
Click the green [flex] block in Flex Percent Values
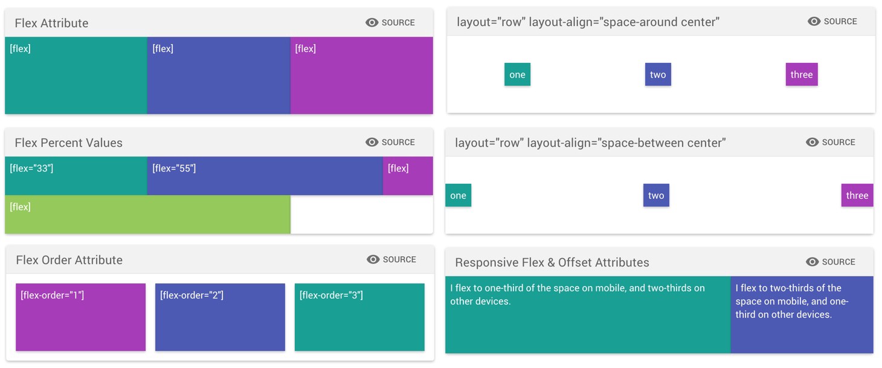point(147,215)
